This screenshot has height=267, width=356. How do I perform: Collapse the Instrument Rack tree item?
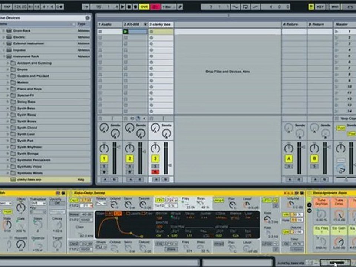(3, 56)
